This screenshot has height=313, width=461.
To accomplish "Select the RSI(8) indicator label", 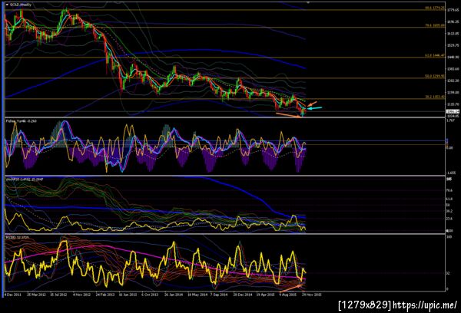I will (18, 236).
